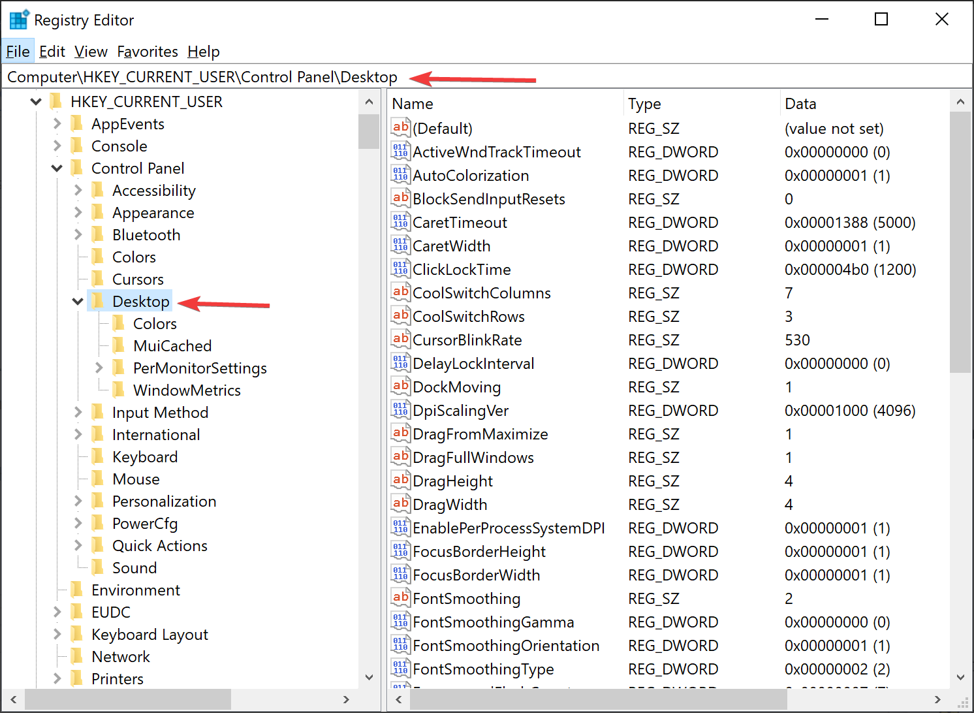Expand the AppEvents key
The height and width of the screenshot is (713, 974).
pos(57,124)
